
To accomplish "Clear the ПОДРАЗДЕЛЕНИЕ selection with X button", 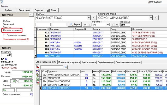I will pyautogui.click(x=156, y=18).
